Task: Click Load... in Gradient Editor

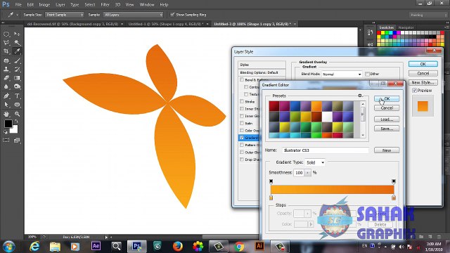Action: [x=387, y=119]
